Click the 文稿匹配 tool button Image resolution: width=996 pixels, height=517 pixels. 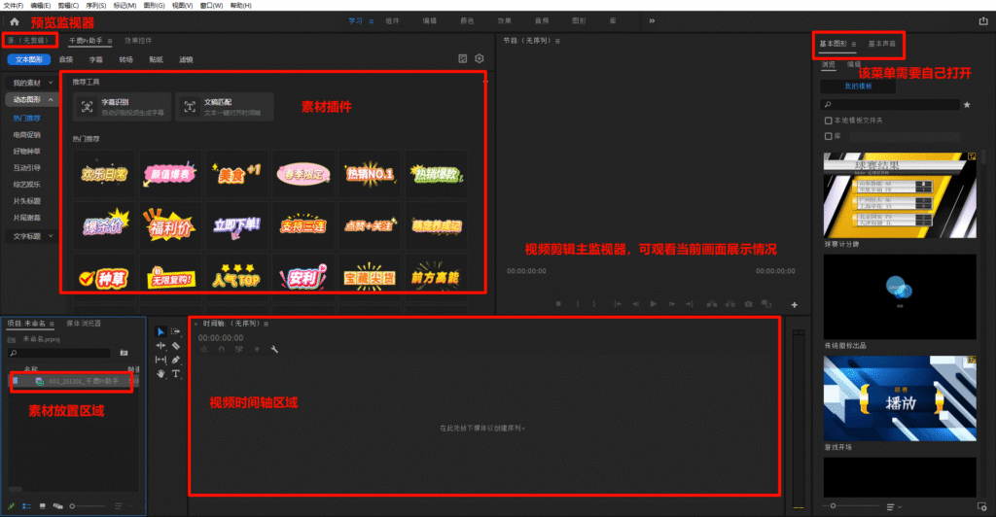coord(225,106)
